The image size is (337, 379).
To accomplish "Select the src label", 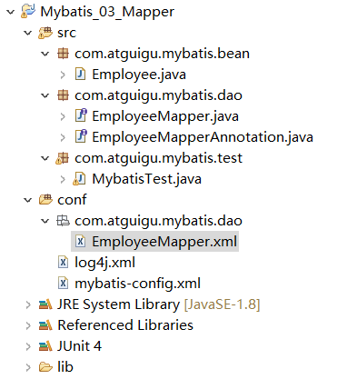I will tap(66, 33).
